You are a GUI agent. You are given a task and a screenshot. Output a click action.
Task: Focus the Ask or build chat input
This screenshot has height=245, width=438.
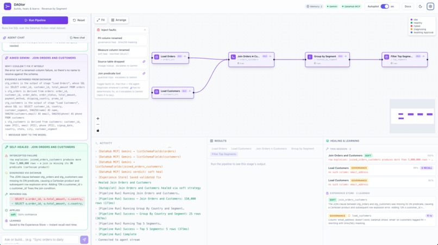click(x=40, y=240)
